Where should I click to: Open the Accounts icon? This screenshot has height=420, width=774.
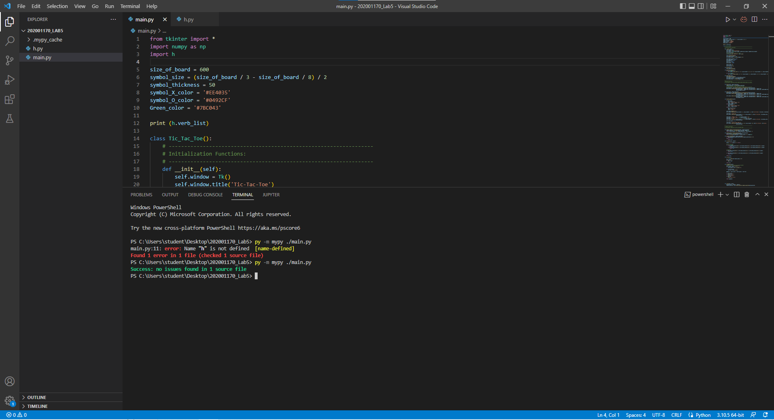pyautogui.click(x=10, y=381)
